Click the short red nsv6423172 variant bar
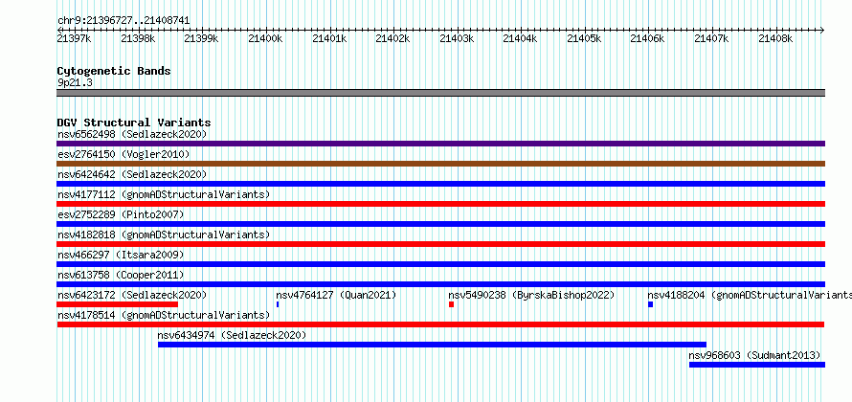This screenshot has width=852, height=402. tap(118, 304)
